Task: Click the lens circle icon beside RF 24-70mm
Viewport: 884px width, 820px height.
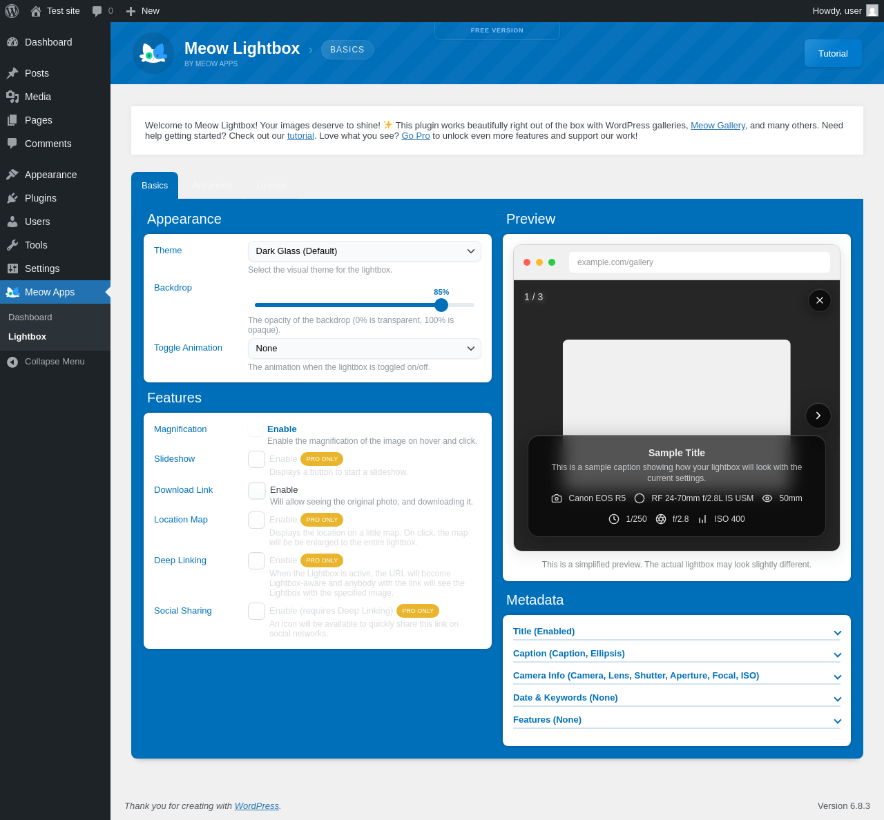Action: click(640, 498)
